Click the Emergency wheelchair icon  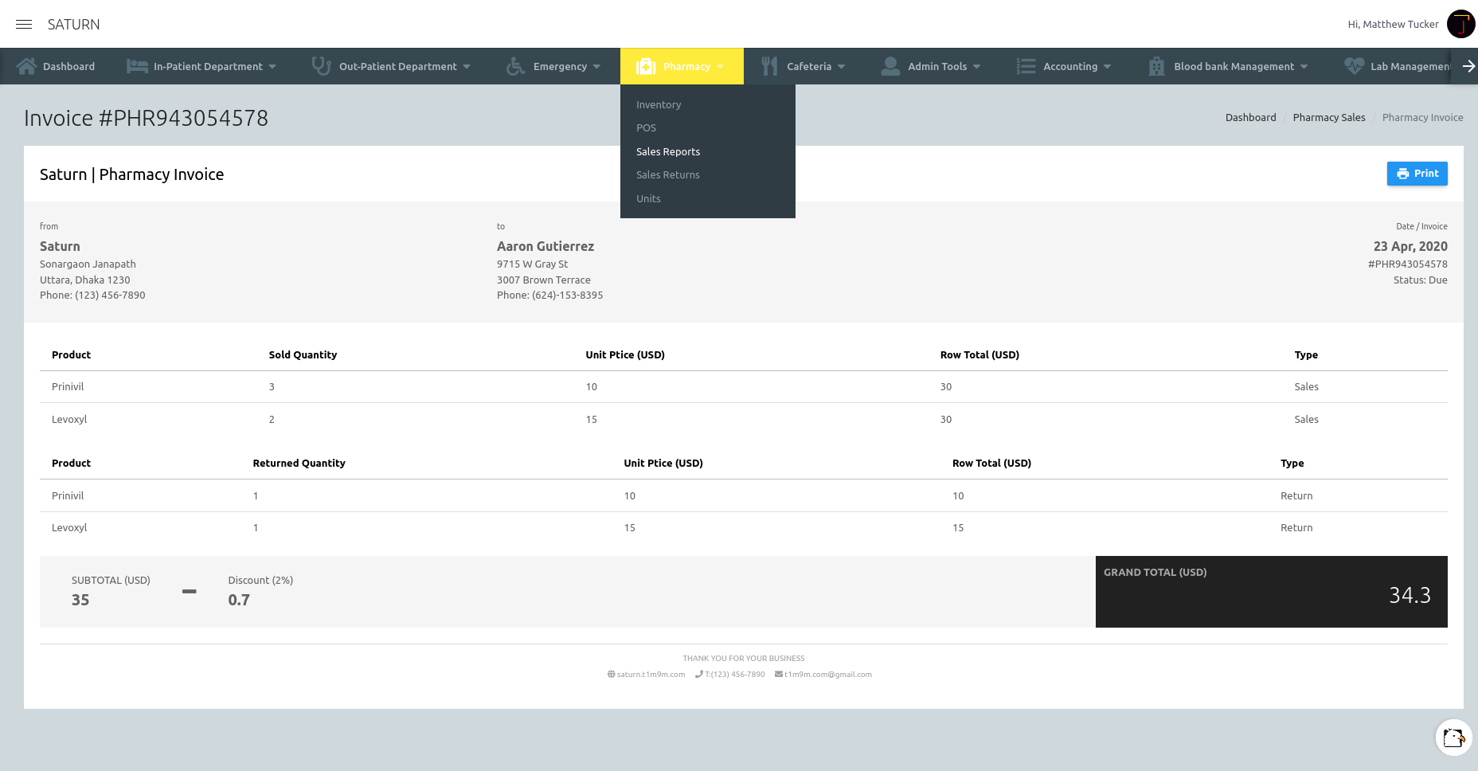tap(515, 66)
